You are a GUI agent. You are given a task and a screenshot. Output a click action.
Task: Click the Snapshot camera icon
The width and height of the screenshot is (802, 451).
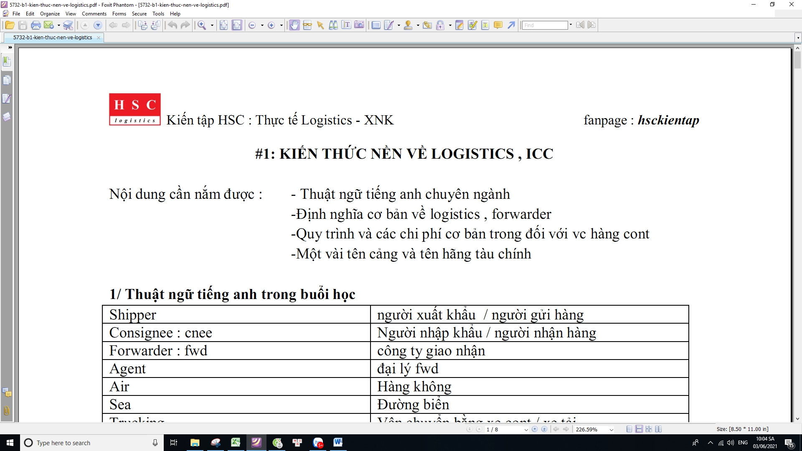click(x=359, y=25)
